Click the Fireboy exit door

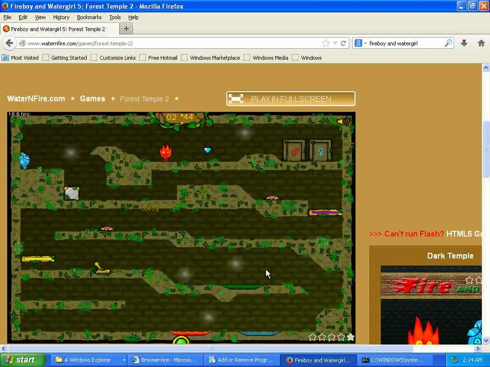294,151
